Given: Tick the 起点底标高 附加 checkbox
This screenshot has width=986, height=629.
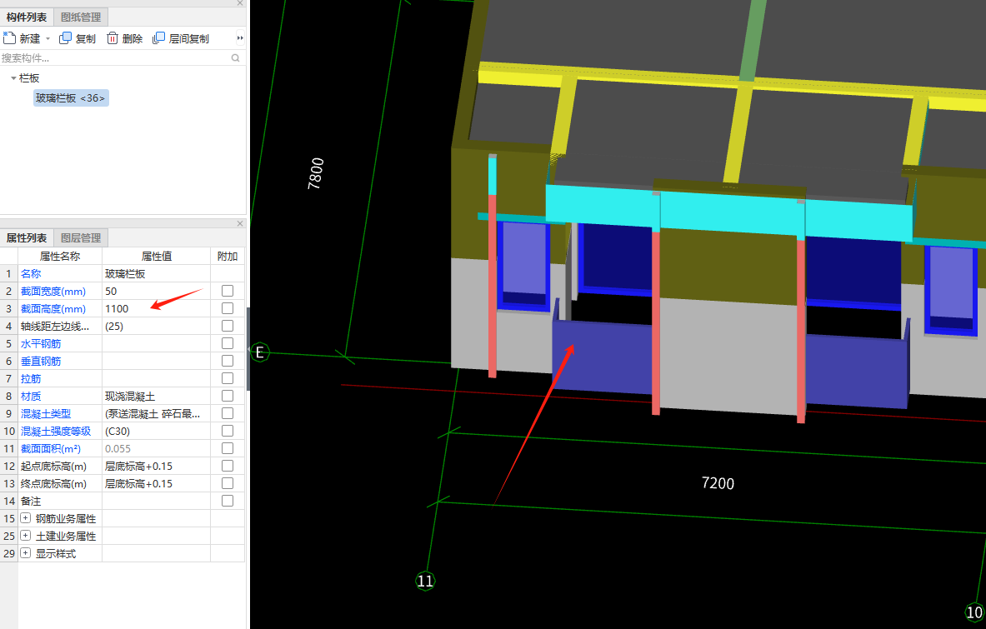Looking at the screenshot, I should 228,466.
